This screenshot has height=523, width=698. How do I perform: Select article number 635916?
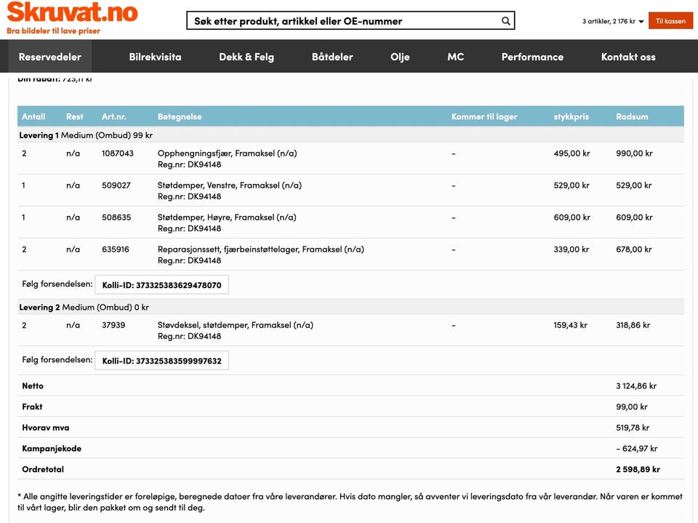pos(116,249)
